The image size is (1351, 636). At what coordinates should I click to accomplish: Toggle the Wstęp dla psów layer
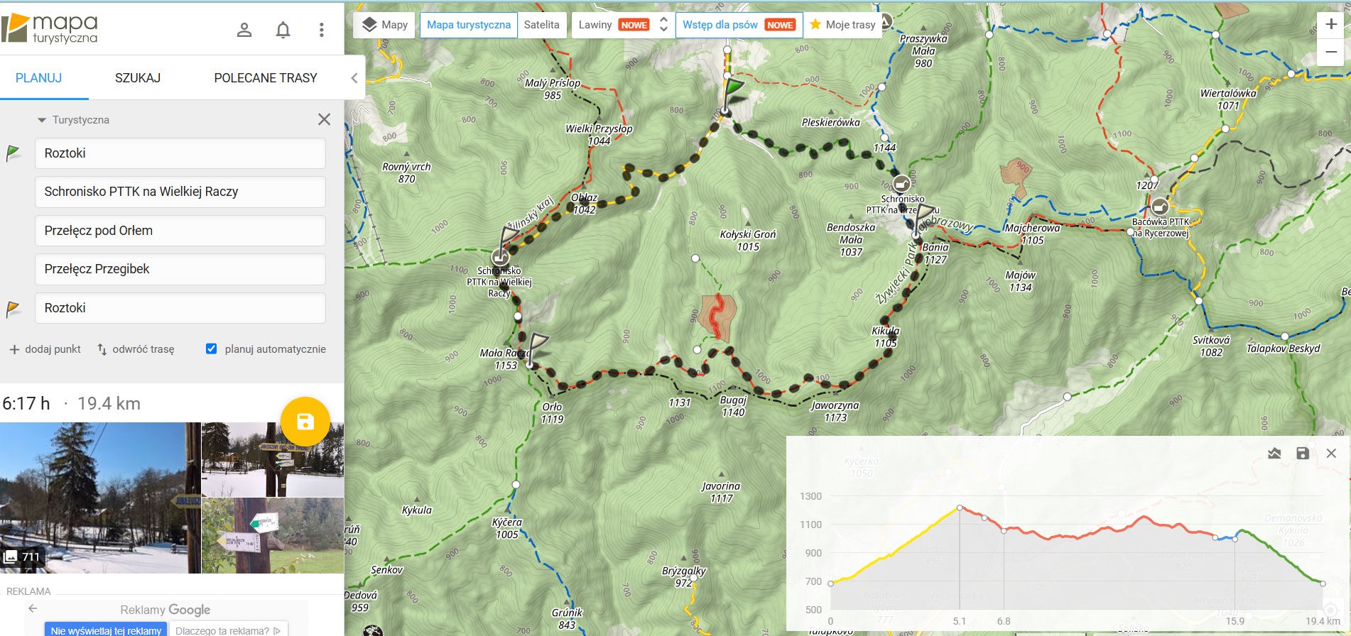coord(739,25)
